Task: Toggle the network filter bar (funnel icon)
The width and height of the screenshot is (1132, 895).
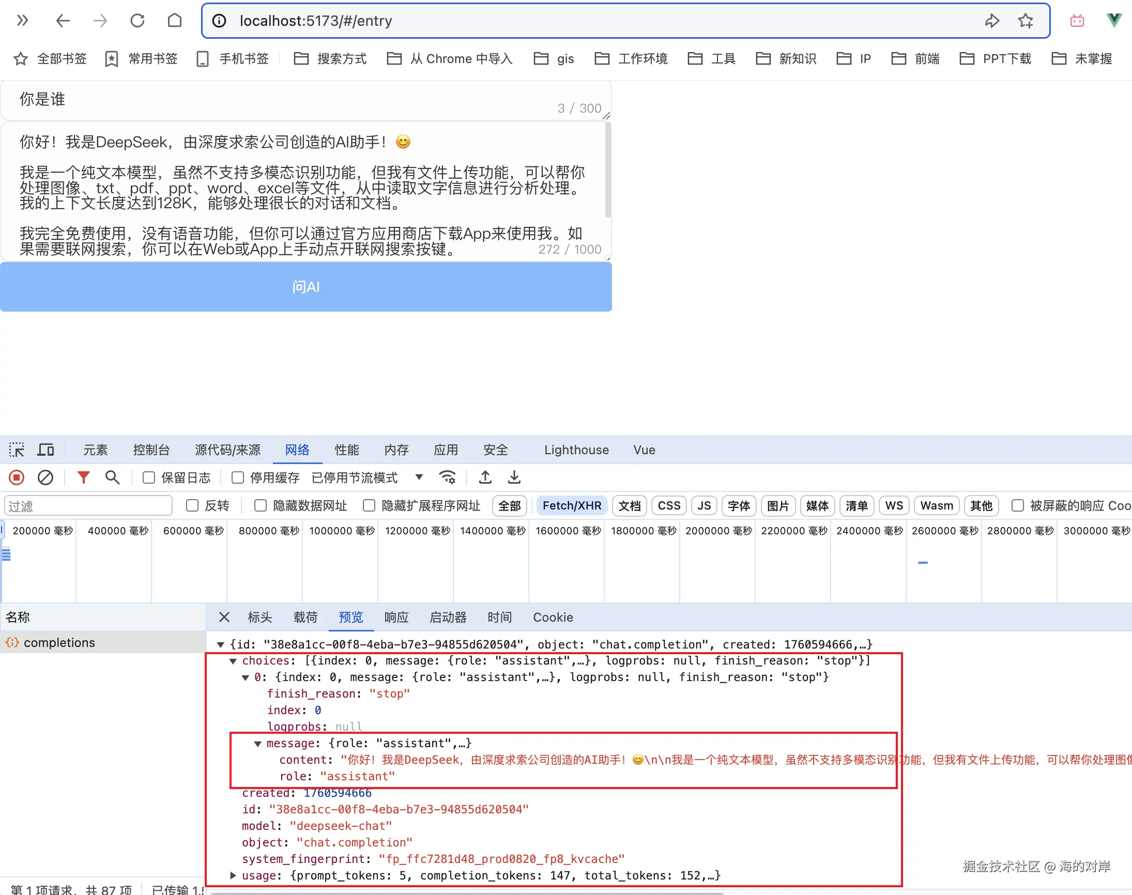Action: 83,477
